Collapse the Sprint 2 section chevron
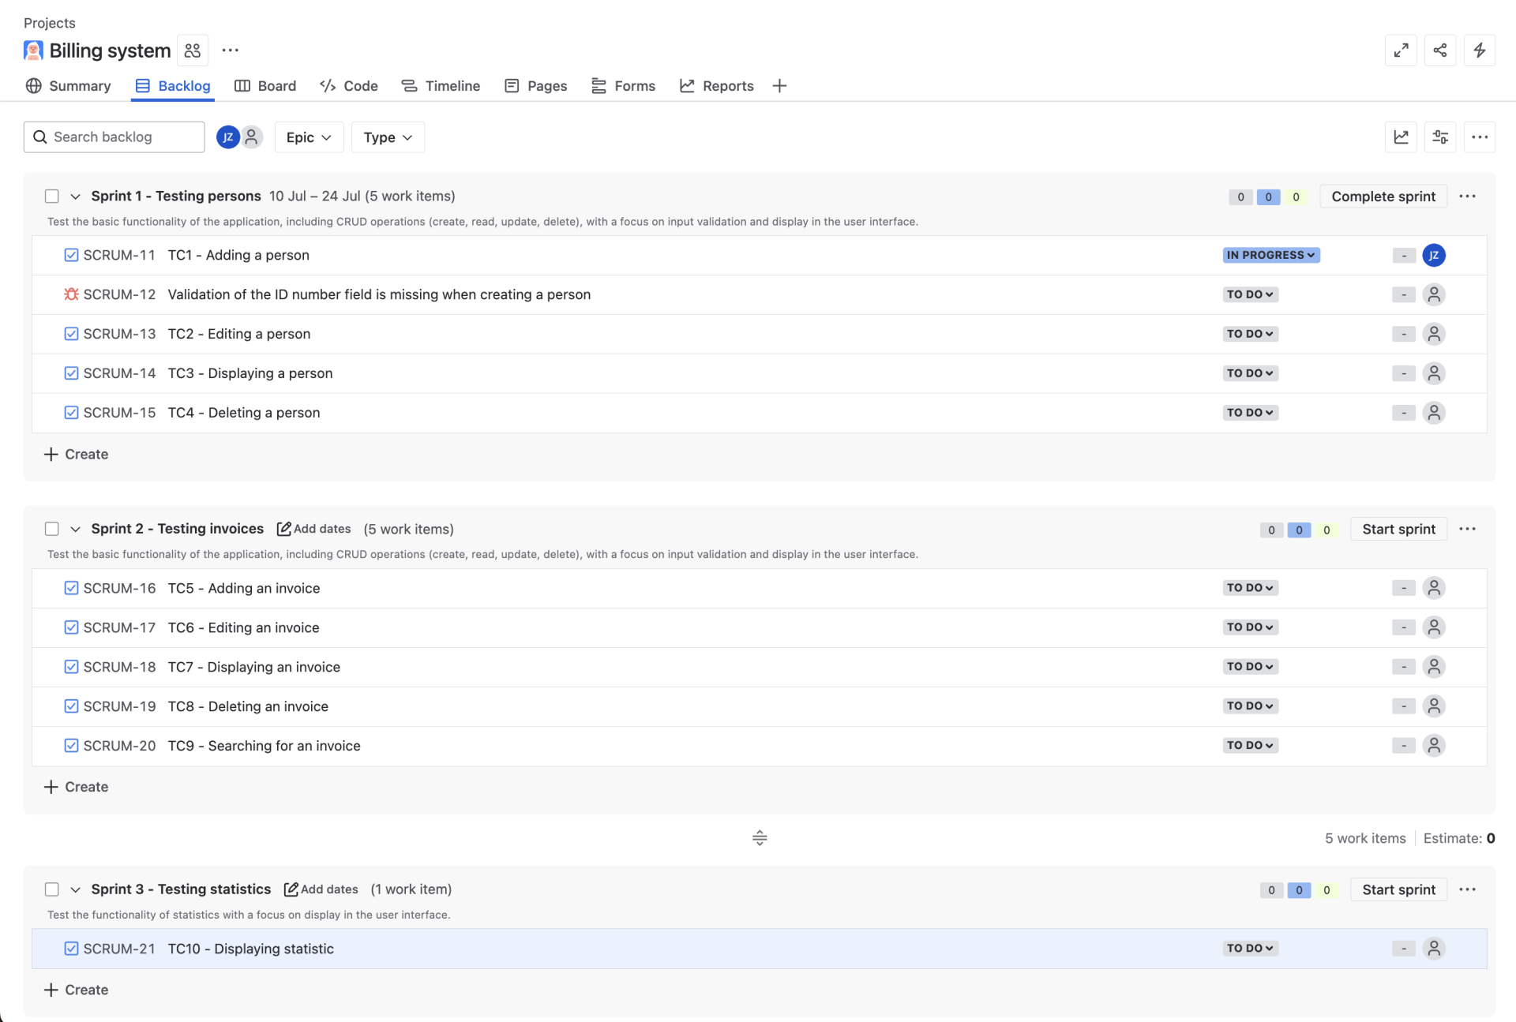 point(76,529)
